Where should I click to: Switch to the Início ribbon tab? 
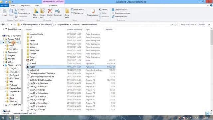pos(13,6)
